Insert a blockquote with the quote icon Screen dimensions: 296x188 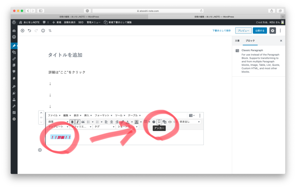pyautogui.click(x=83, y=122)
